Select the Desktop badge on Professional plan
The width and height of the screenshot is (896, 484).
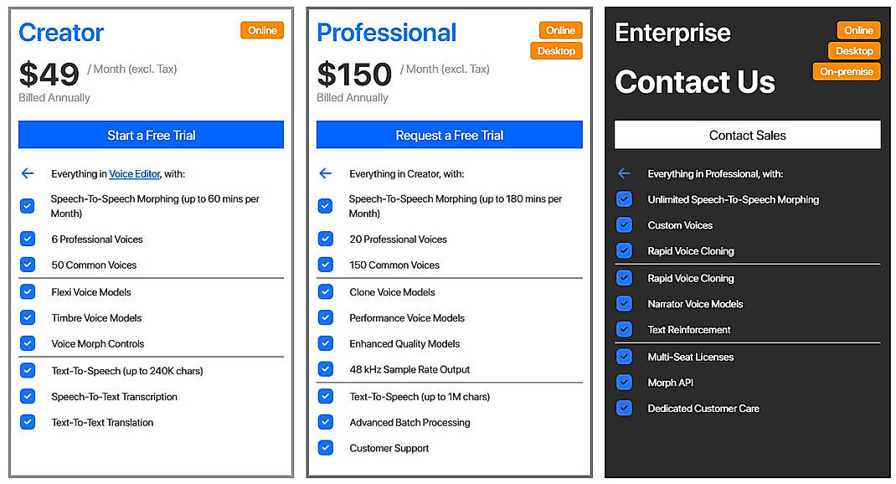tap(556, 50)
